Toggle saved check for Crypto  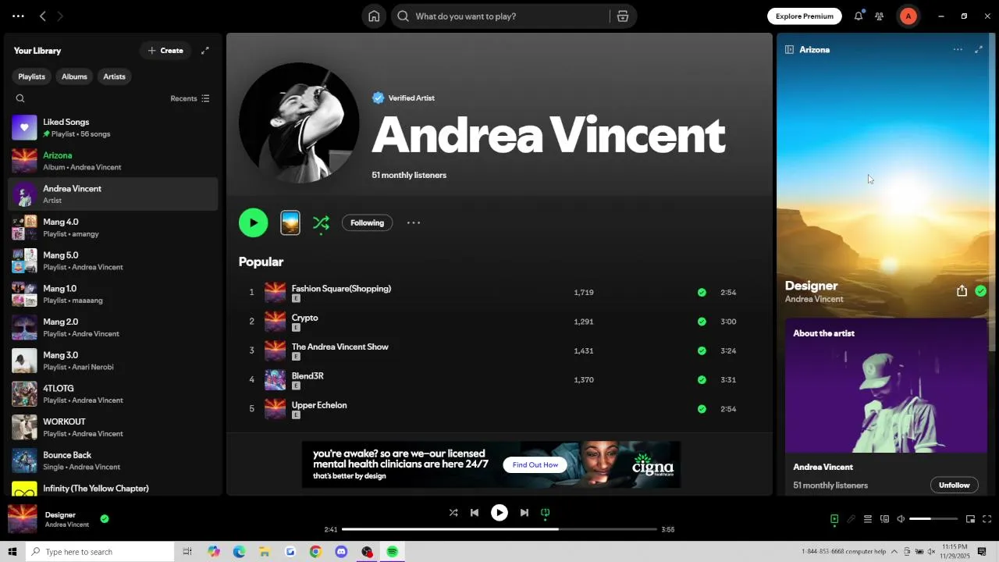pos(702,322)
